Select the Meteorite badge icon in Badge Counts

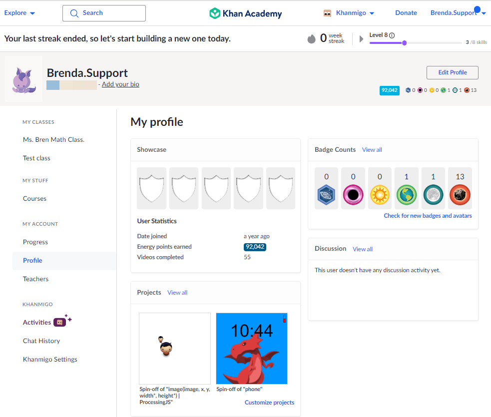(x=460, y=195)
